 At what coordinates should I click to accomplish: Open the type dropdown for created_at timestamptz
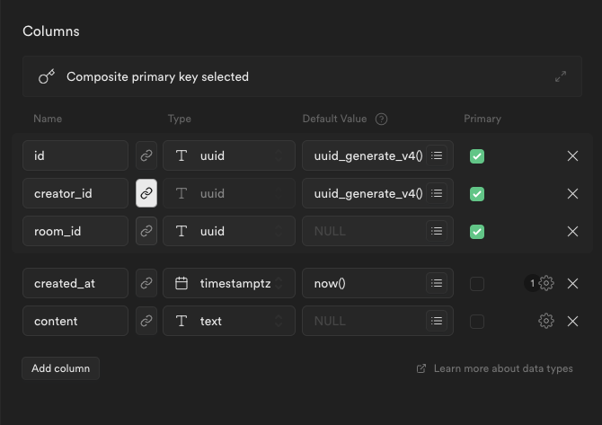[229, 283]
